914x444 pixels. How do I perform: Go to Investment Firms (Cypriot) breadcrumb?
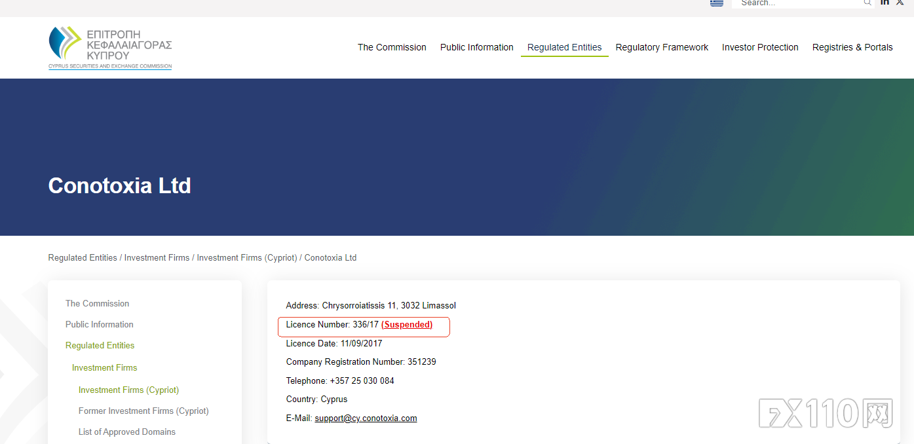246,258
